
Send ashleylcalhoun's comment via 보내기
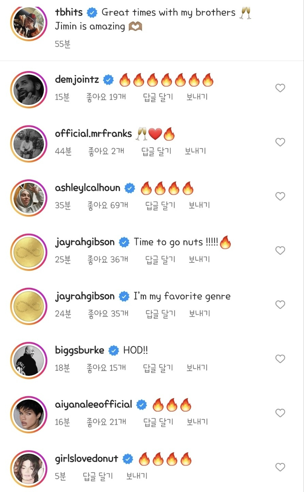(x=199, y=205)
